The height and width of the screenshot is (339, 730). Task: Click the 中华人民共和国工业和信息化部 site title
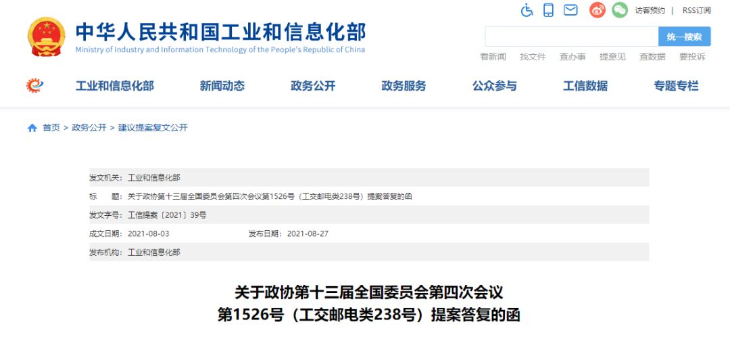click(220, 32)
